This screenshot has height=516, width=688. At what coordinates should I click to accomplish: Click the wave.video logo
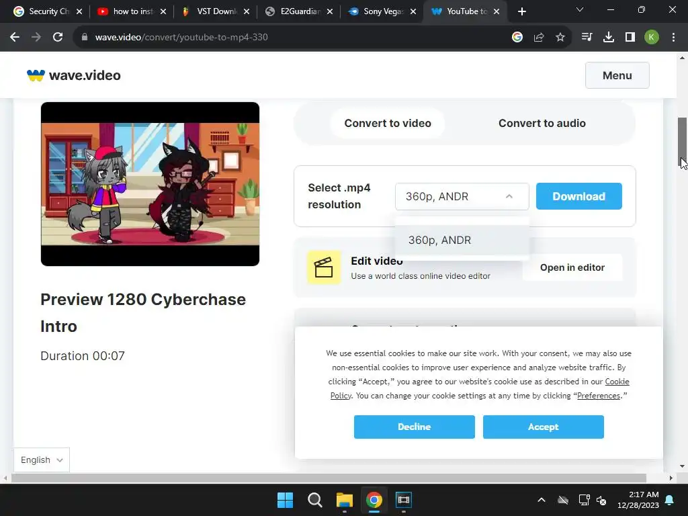click(x=74, y=75)
